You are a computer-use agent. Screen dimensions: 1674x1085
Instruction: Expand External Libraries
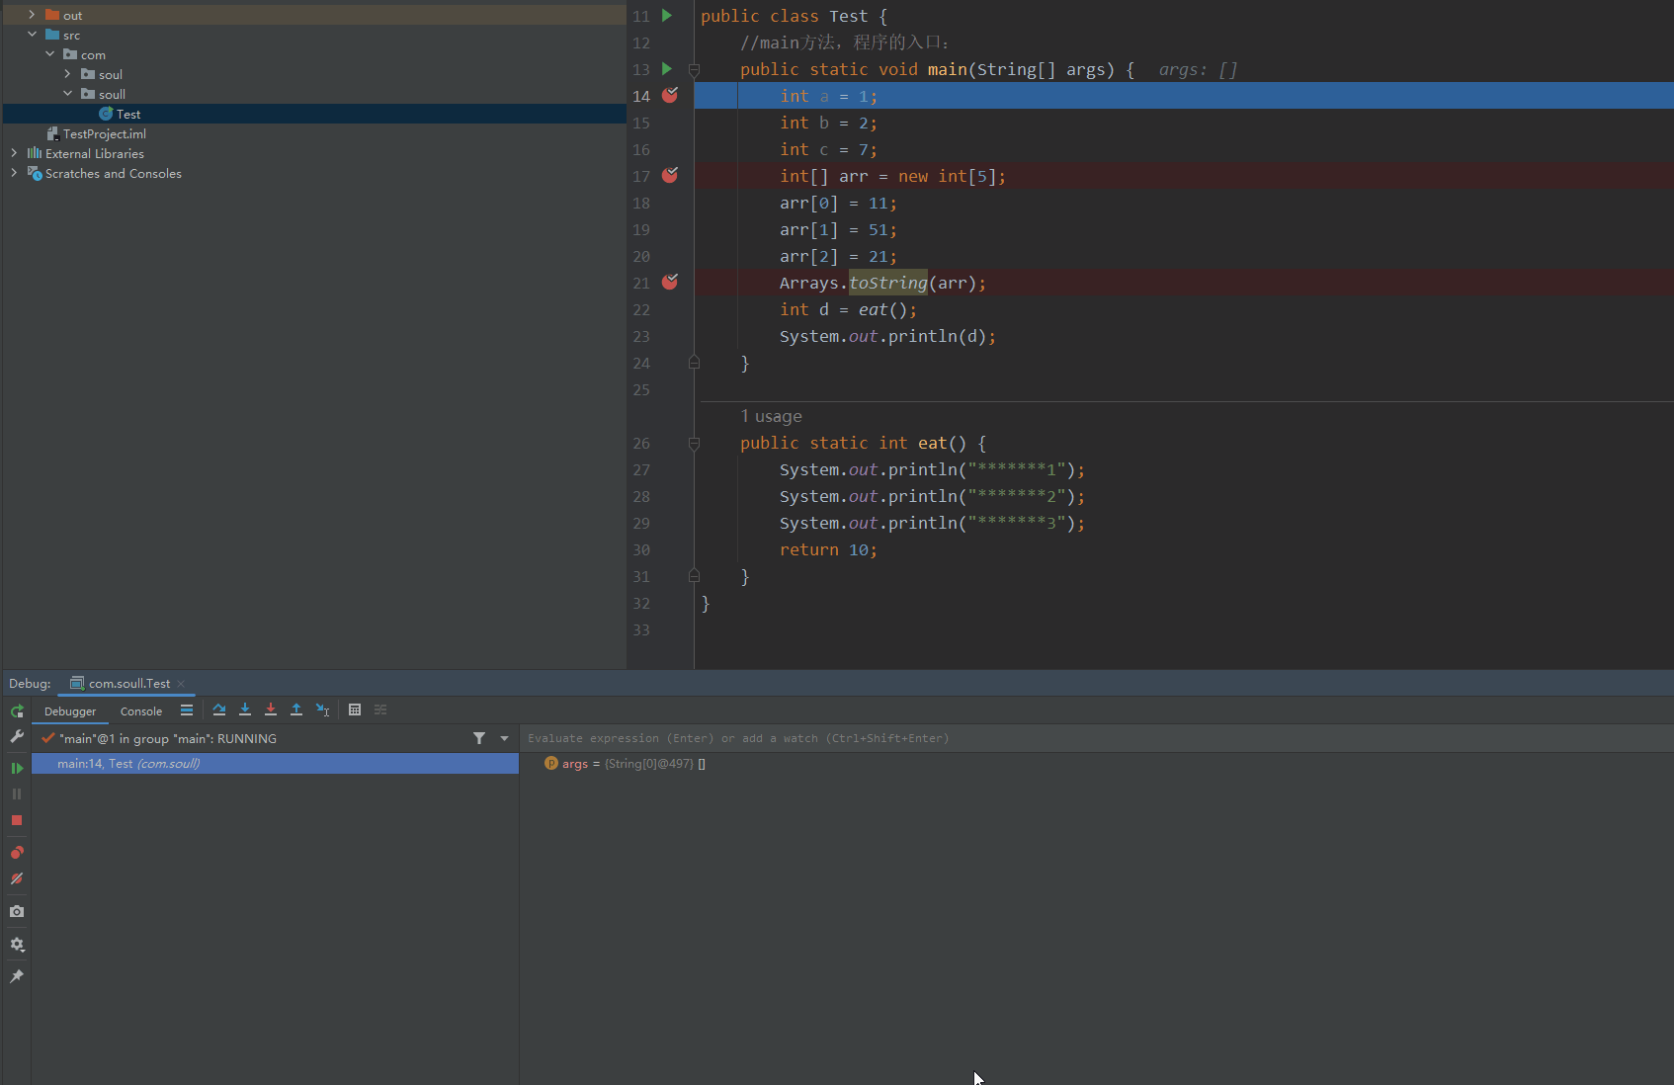pos(14,153)
